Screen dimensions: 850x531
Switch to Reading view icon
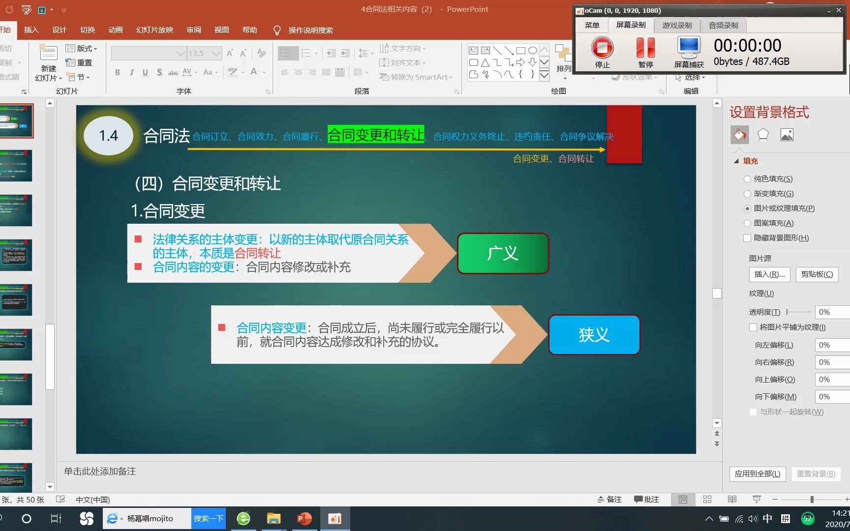[732, 500]
